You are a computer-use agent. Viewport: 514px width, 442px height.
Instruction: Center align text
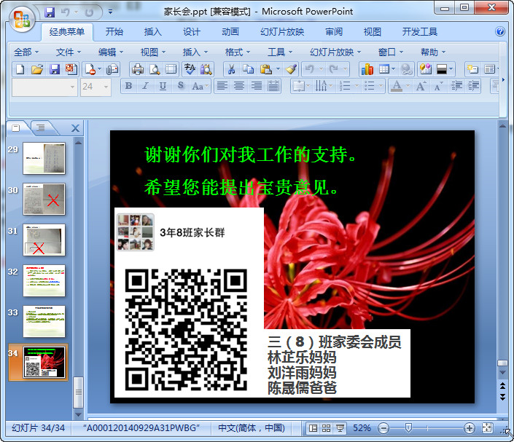pyautogui.click(x=239, y=86)
